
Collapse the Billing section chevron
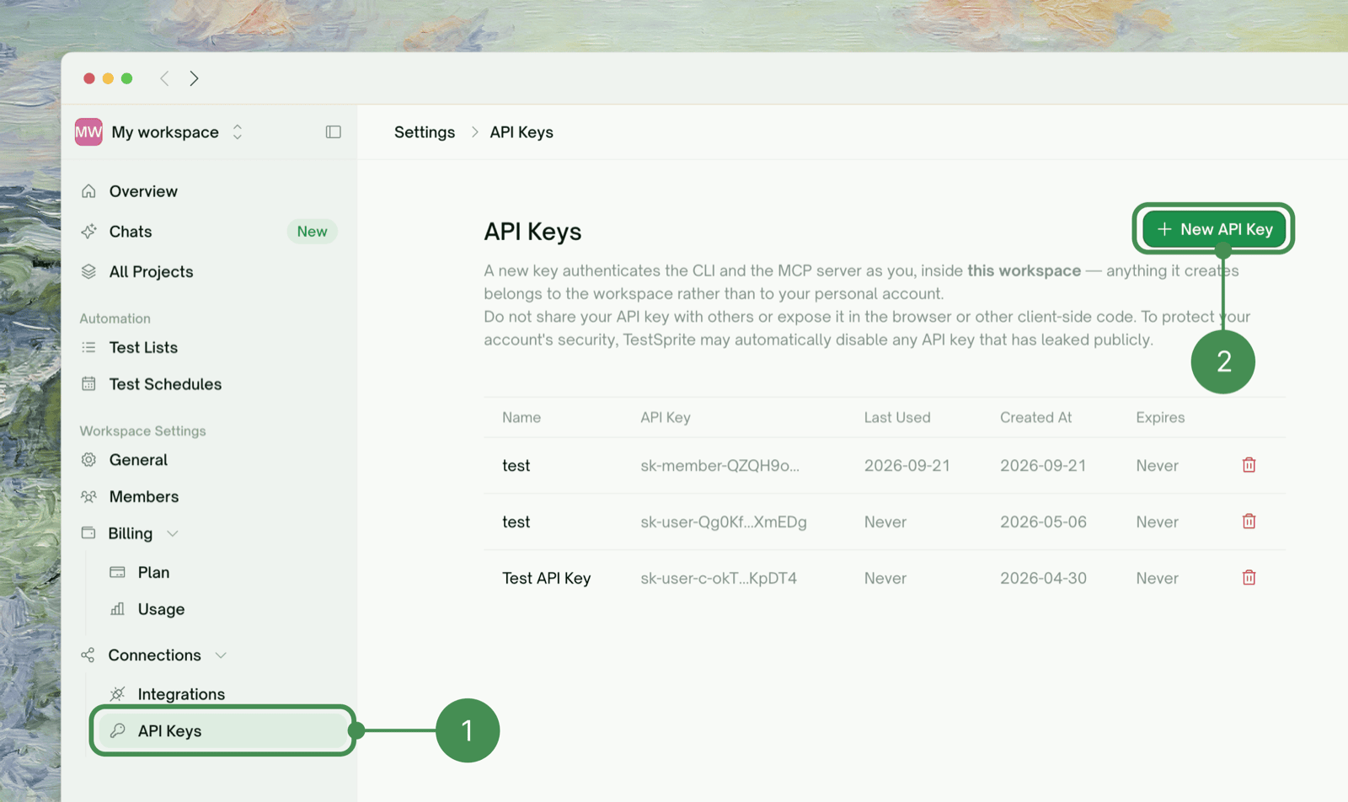pyautogui.click(x=173, y=534)
